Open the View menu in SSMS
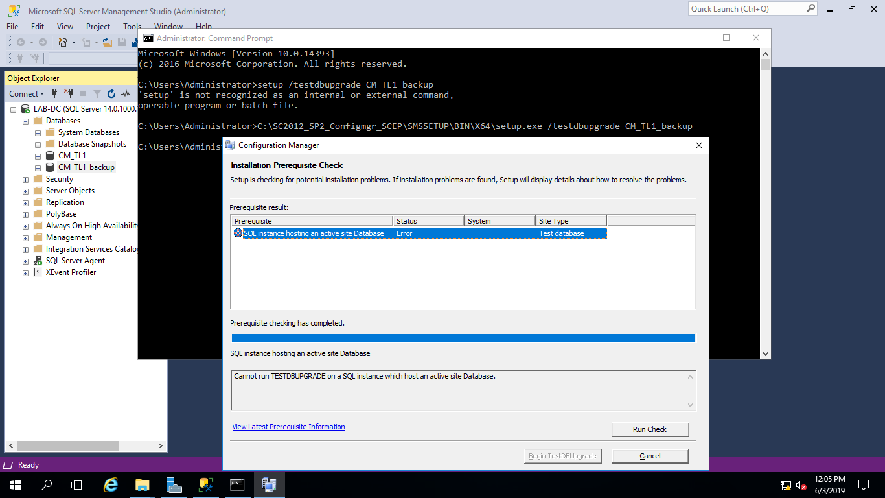Viewport: 885px width, 498px height. (x=65, y=27)
